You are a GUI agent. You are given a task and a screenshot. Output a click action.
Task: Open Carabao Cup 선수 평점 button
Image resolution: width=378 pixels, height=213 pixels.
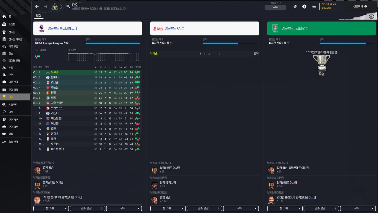pos(321,208)
